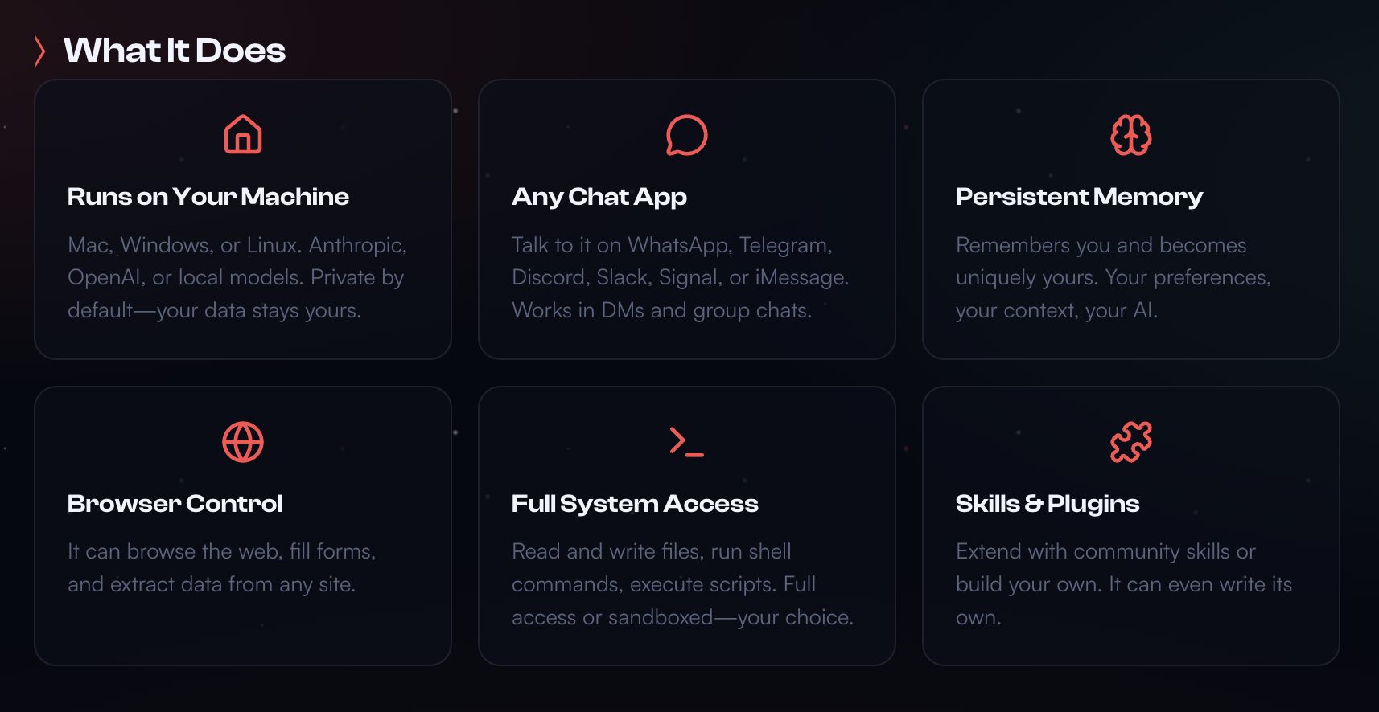The image size is (1379, 712).
Task: Select the What It Does section heading
Action: pyautogui.click(x=175, y=51)
